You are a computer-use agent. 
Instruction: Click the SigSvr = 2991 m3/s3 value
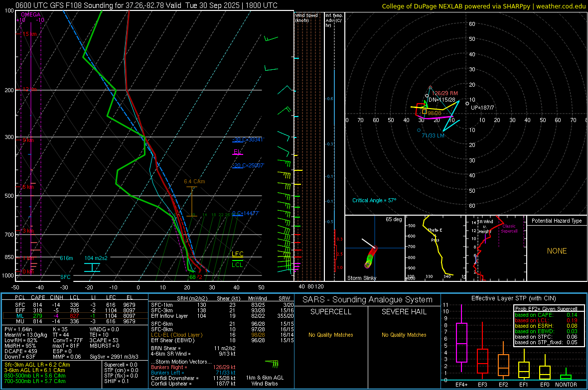[114, 357]
